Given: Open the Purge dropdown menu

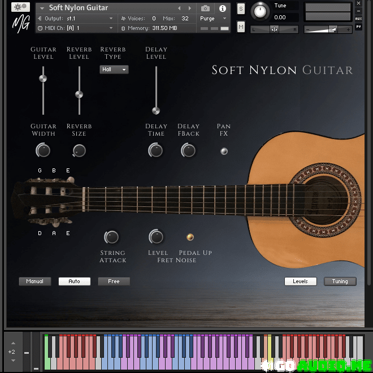Looking at the screenshot, I should pos(214,19).
